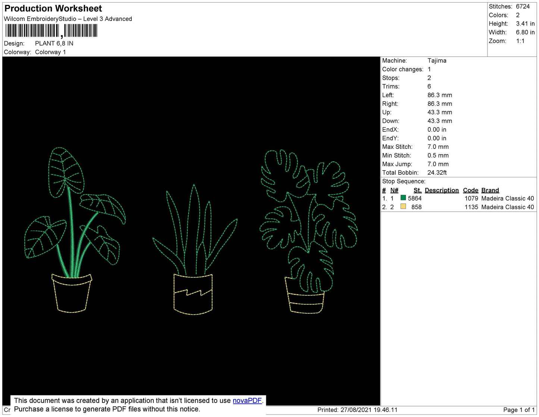
Task: Click the right Monstera plant embroidery design
Action: pyautogui.click(x=308, y=231)
